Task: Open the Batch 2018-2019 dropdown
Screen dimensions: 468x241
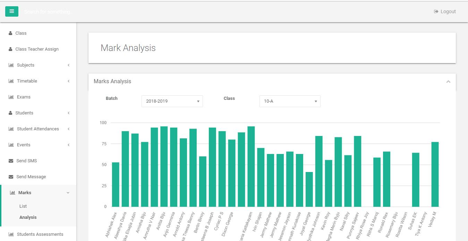Action: tap(172, 101)
